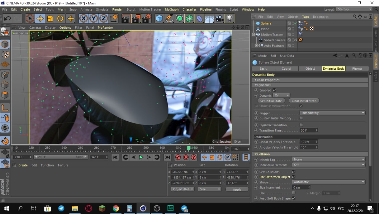Click Make Editable icon in left palette
The width and height of the screenshot is (379, 214).
coord(5,31)
